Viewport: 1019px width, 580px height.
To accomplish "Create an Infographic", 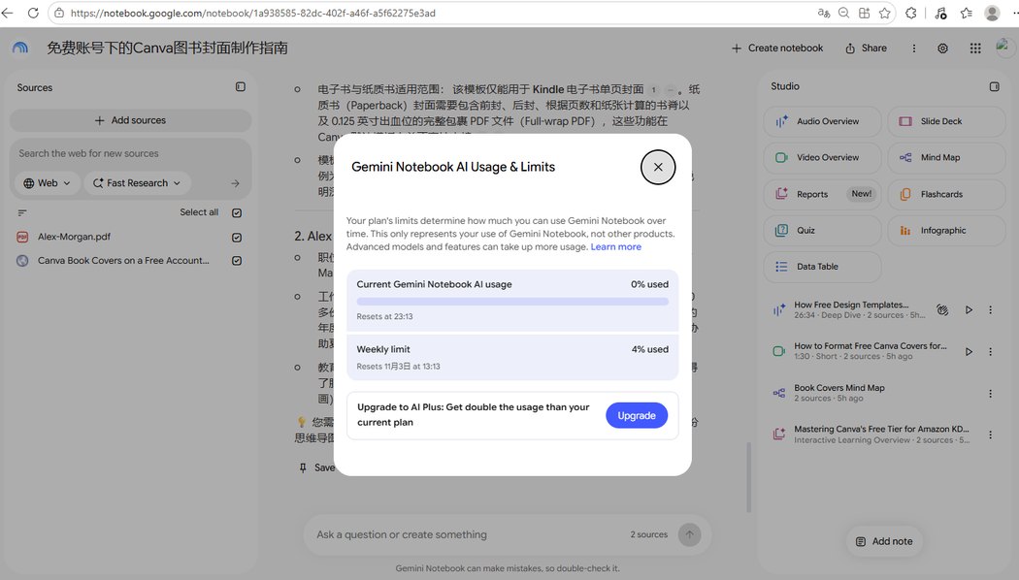I will [946, 231].
